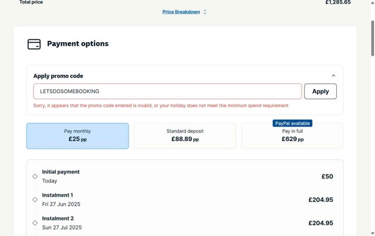Click the Initial payment label
Image resolution: width=375 pixels, height=236 pixels.
[61, 172]
